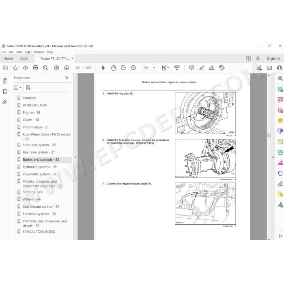Go to next page arrow
Image resolution: width=284 pixels, height=284 pixels.
pos(67,68)
